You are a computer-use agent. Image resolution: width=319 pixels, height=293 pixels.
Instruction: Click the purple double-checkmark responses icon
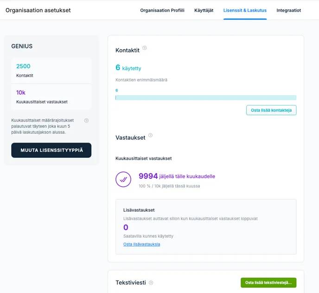(x=123, y=179)
